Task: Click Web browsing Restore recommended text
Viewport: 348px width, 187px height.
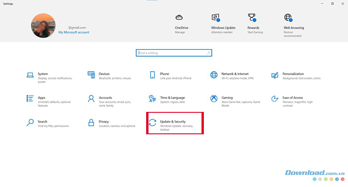Action: click(x=292, y=34)
